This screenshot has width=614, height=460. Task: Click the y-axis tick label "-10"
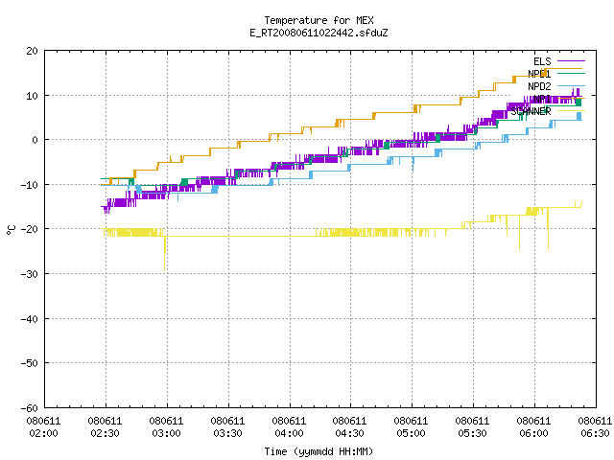(x=30, y=185)
